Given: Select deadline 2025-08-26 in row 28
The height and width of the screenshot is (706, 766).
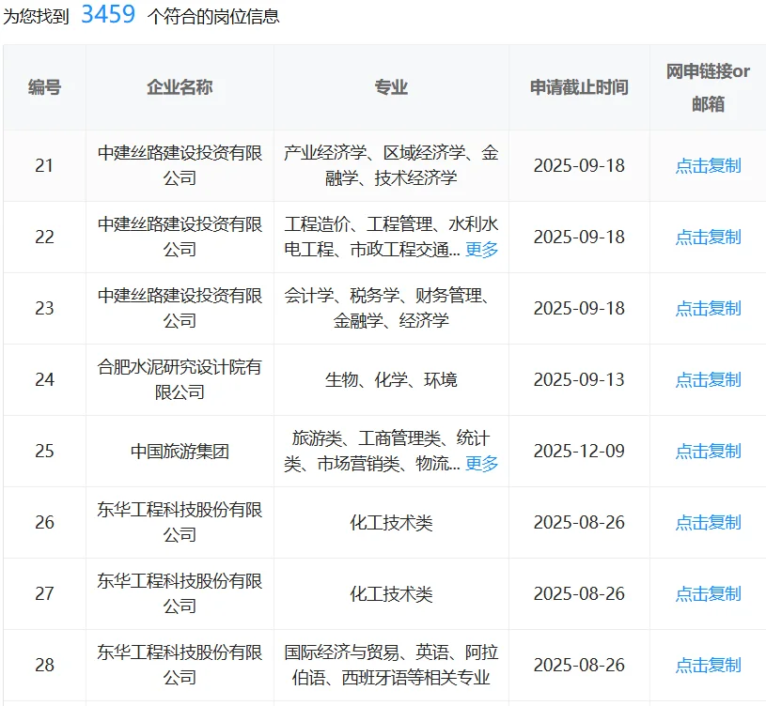Looking at the screenshot, I should click(579, 665).
